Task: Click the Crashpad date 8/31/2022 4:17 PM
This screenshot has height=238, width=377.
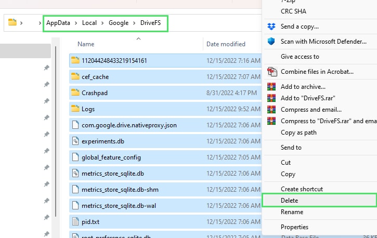Action: pyautogui.click(x=231, y=93)
